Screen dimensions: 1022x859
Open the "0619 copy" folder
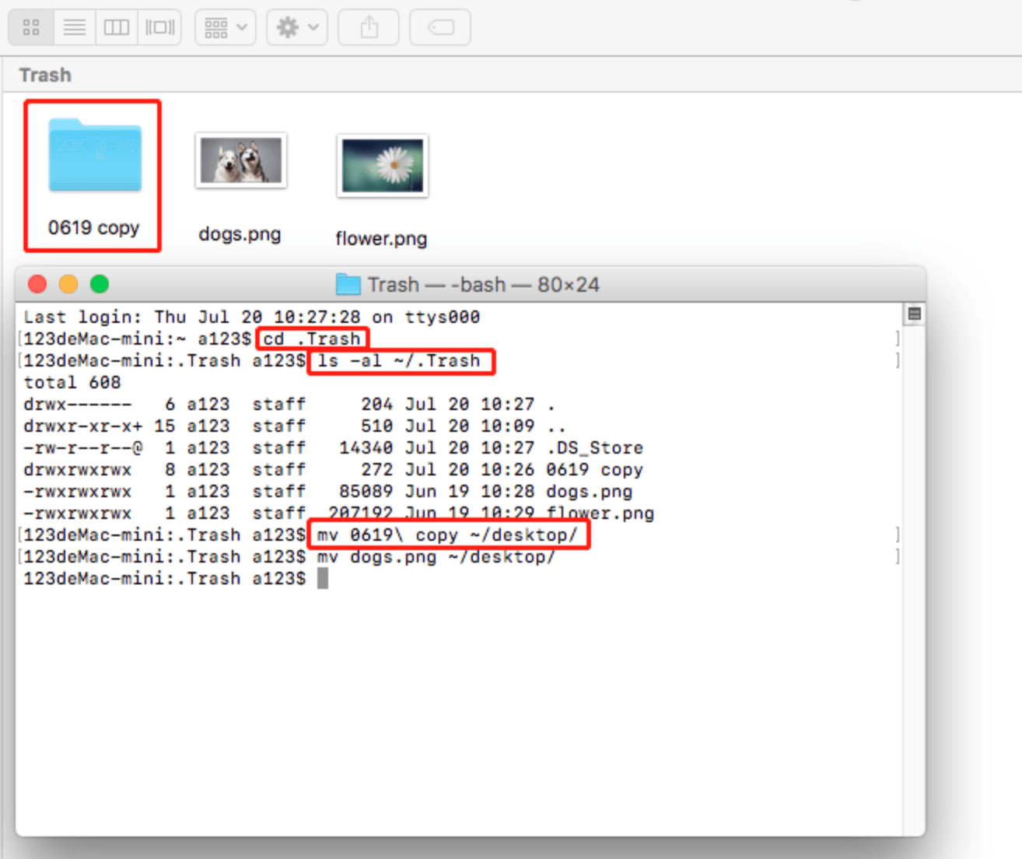(x=93, y=158)
